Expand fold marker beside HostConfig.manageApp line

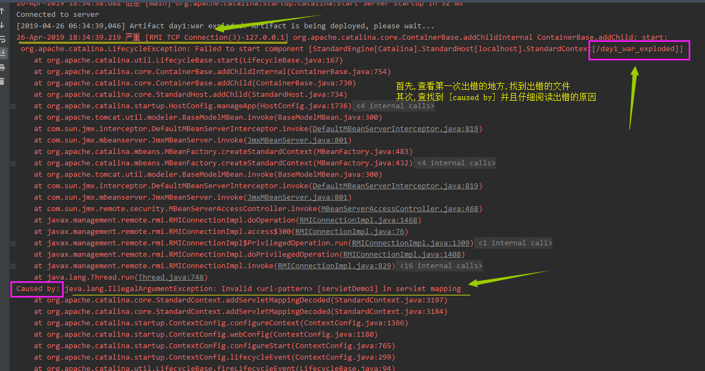pyautogui.click(x=13, y=106)
